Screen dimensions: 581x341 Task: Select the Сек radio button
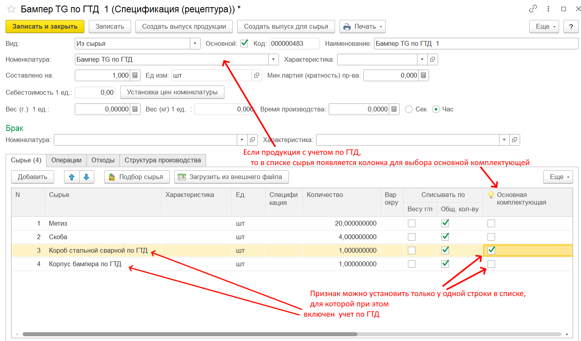coord(409,109)
